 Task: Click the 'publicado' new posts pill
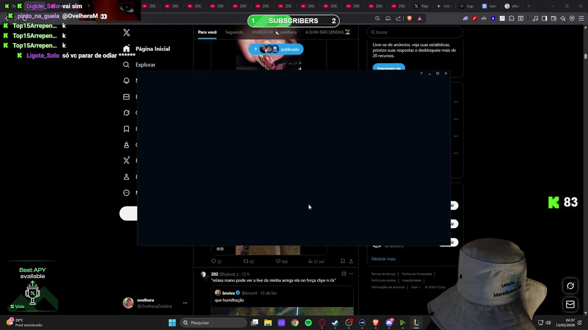tap(276, 49)
